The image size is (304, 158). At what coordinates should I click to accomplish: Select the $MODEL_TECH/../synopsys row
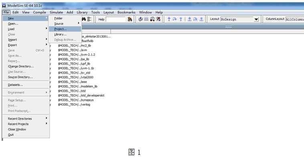pos(76,100)
